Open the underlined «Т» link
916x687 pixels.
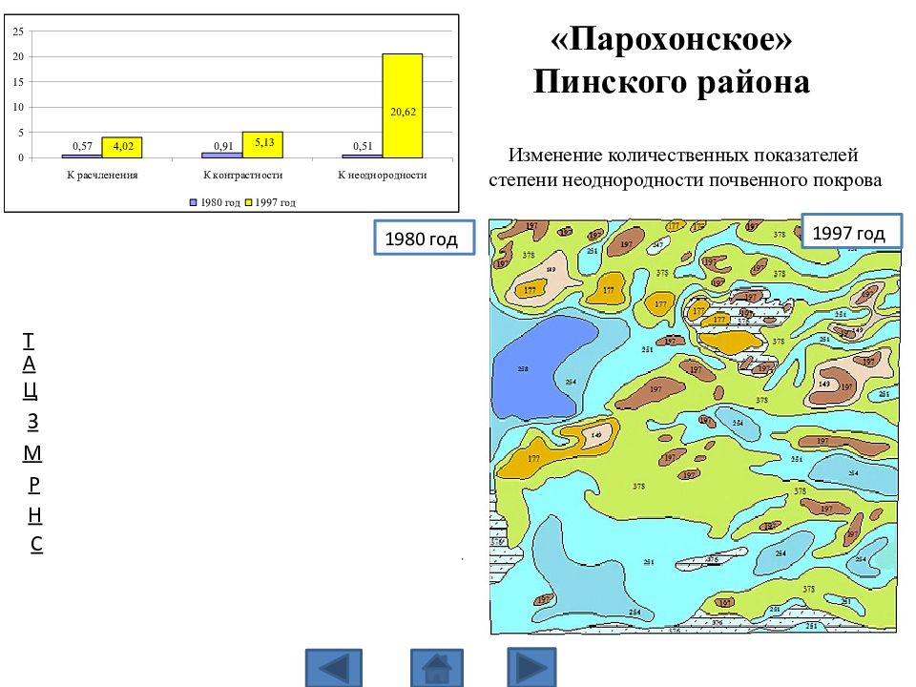(28, 340)
